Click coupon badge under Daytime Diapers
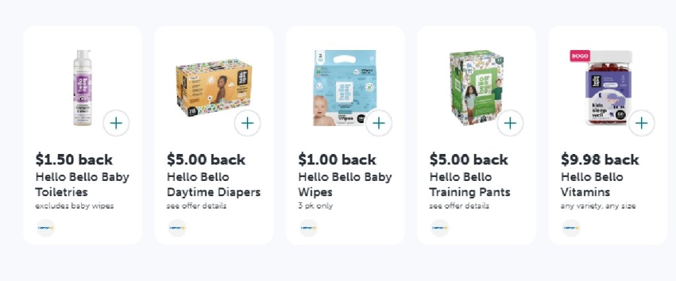Screen dimensions: 676x281 177,228
